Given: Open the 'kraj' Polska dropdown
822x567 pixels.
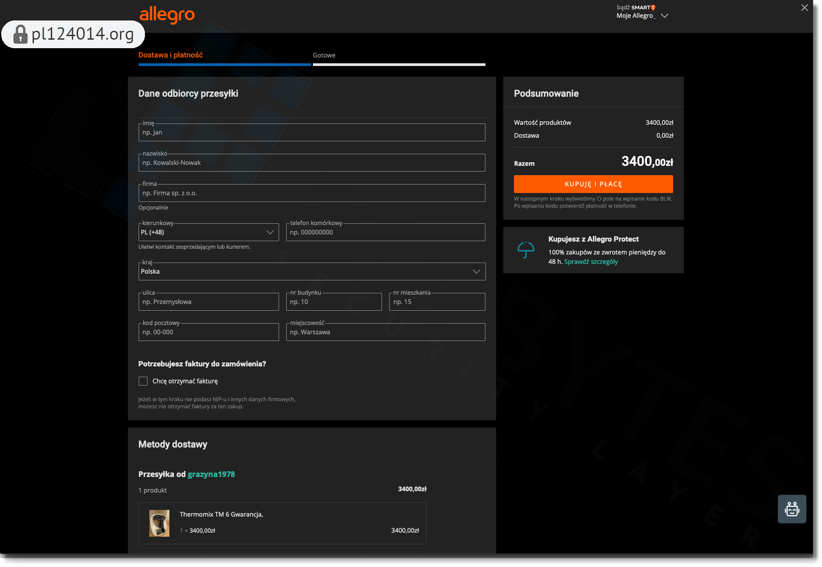Looking at the screenshot, I should [x=312, y=271].
